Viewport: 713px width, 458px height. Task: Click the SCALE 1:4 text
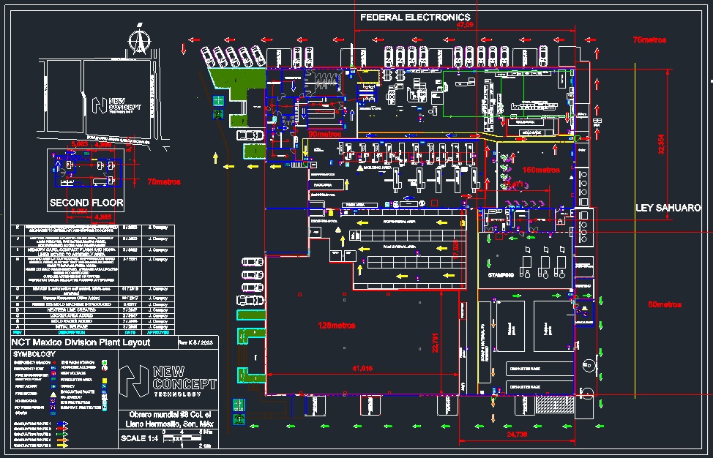click(x=138, y=438)
